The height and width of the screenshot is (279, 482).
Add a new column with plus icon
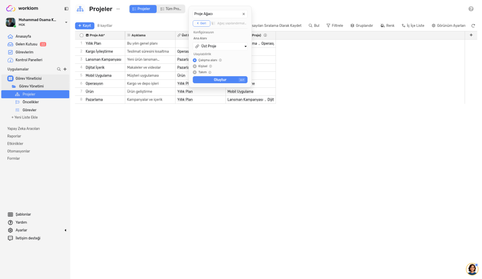coord(471,35)
